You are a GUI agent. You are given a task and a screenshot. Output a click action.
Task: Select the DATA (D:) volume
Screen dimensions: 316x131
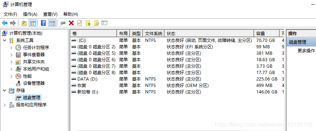177,79
